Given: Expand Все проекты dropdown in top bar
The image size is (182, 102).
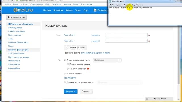Looking at the screenshot, I should click(x=86, y=5).
